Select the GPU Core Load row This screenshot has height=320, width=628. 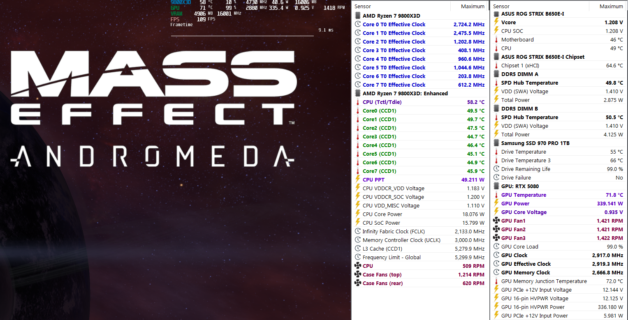coord(558,246)
